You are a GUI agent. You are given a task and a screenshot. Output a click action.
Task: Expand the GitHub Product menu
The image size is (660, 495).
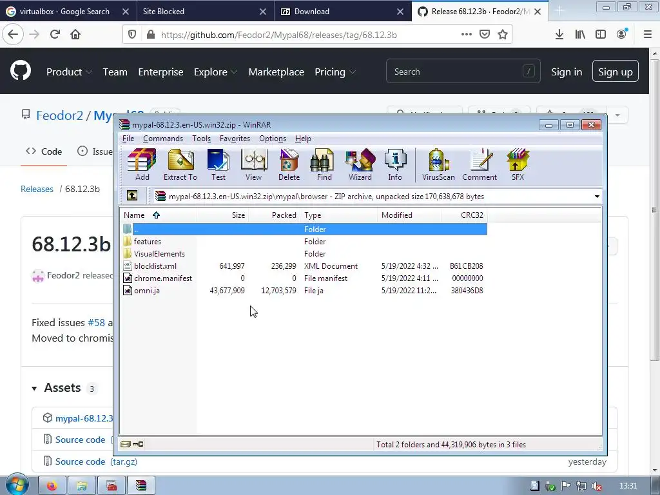[69, 72]
